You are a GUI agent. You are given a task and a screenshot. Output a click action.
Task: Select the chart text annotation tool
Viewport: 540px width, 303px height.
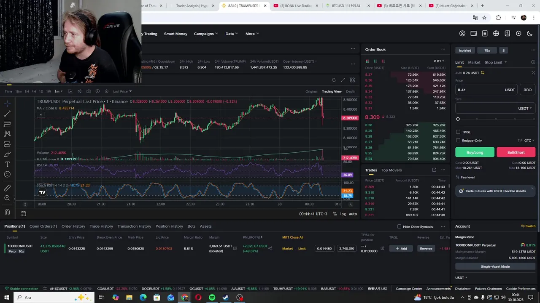click(7, 164)
